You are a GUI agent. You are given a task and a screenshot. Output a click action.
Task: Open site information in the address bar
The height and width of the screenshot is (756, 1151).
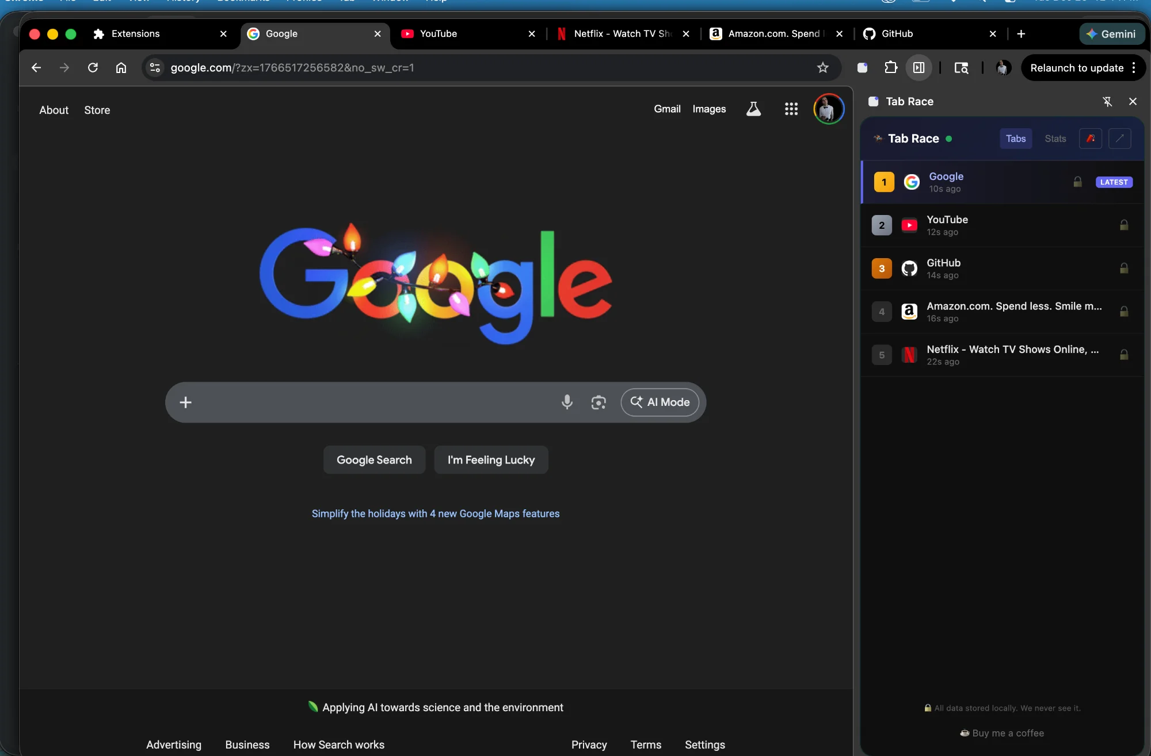click(x=154, y=67)
